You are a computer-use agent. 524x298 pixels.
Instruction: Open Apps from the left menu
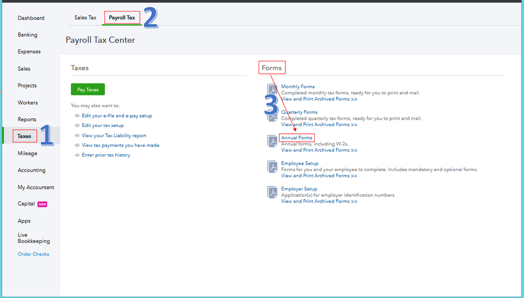tap(24, 221)
